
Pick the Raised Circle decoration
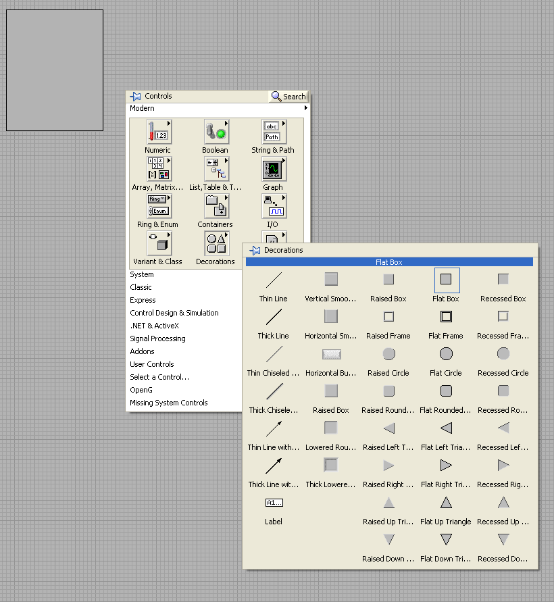tap(388, 354)
